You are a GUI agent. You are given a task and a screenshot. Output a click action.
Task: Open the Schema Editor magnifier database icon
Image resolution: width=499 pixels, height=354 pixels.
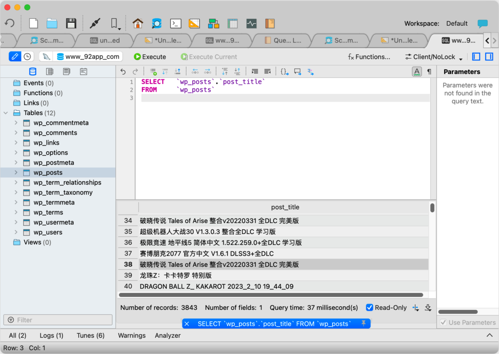coord(157,23)
